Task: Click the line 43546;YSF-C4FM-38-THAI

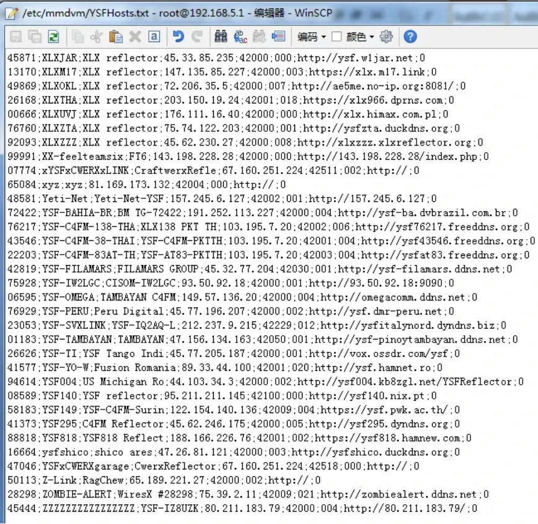Action: 271,241
